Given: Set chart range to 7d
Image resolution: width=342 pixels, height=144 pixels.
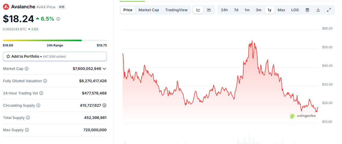Looking at the screenshot, I should [236, 10].
